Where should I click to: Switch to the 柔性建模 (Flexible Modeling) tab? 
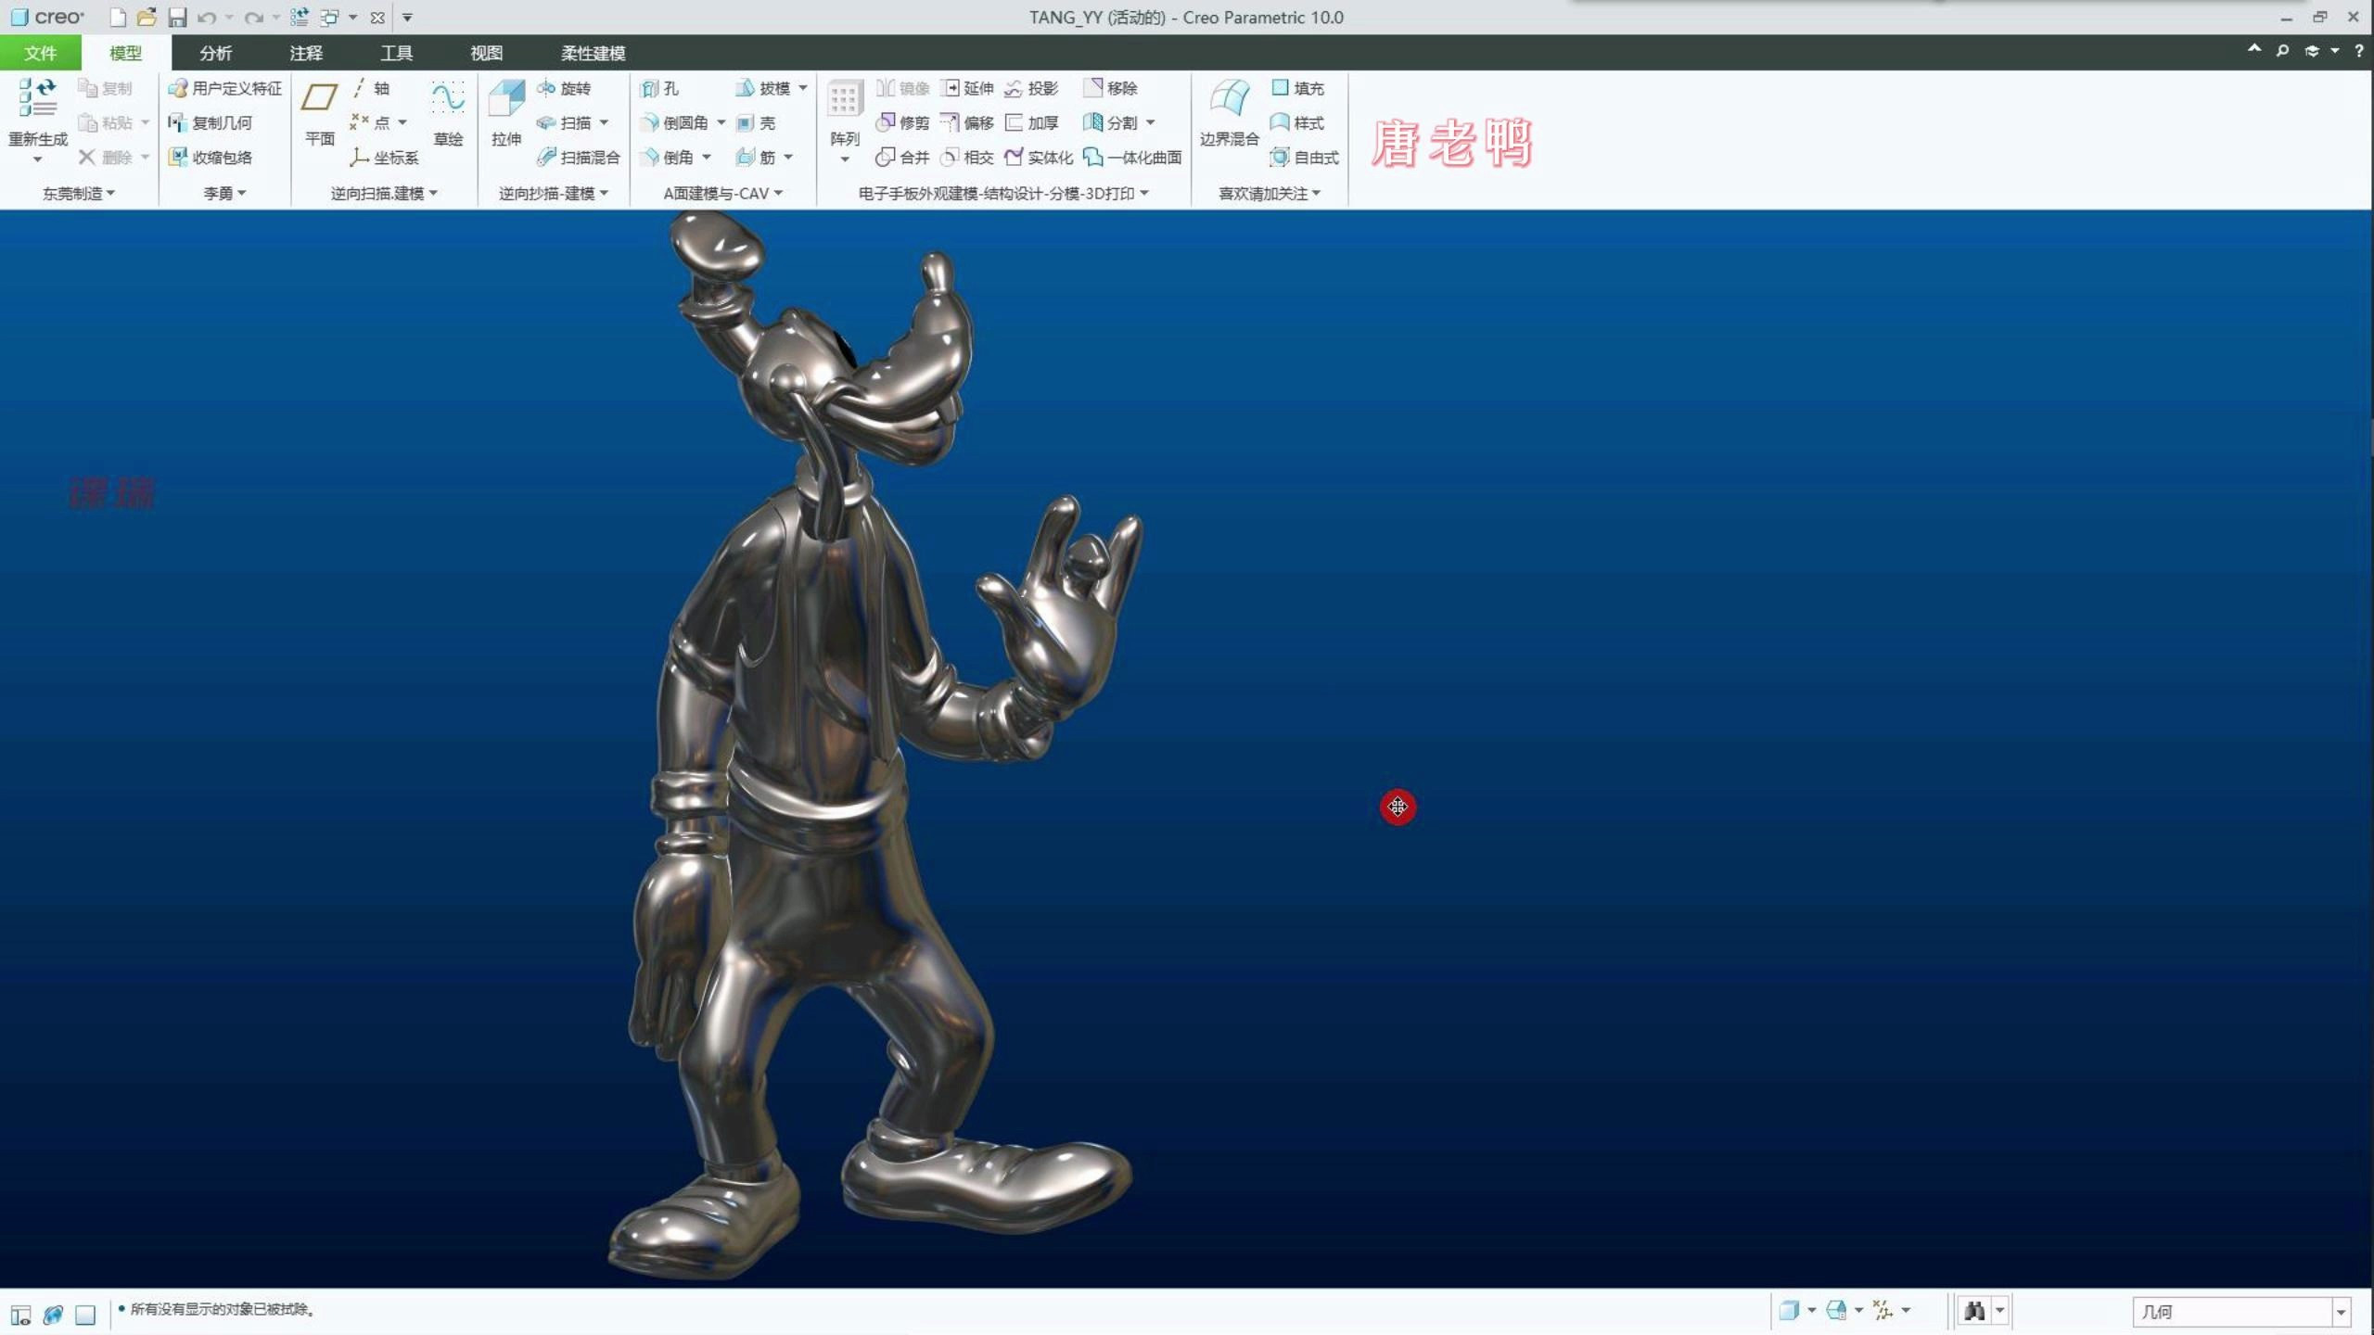point(593,53)
